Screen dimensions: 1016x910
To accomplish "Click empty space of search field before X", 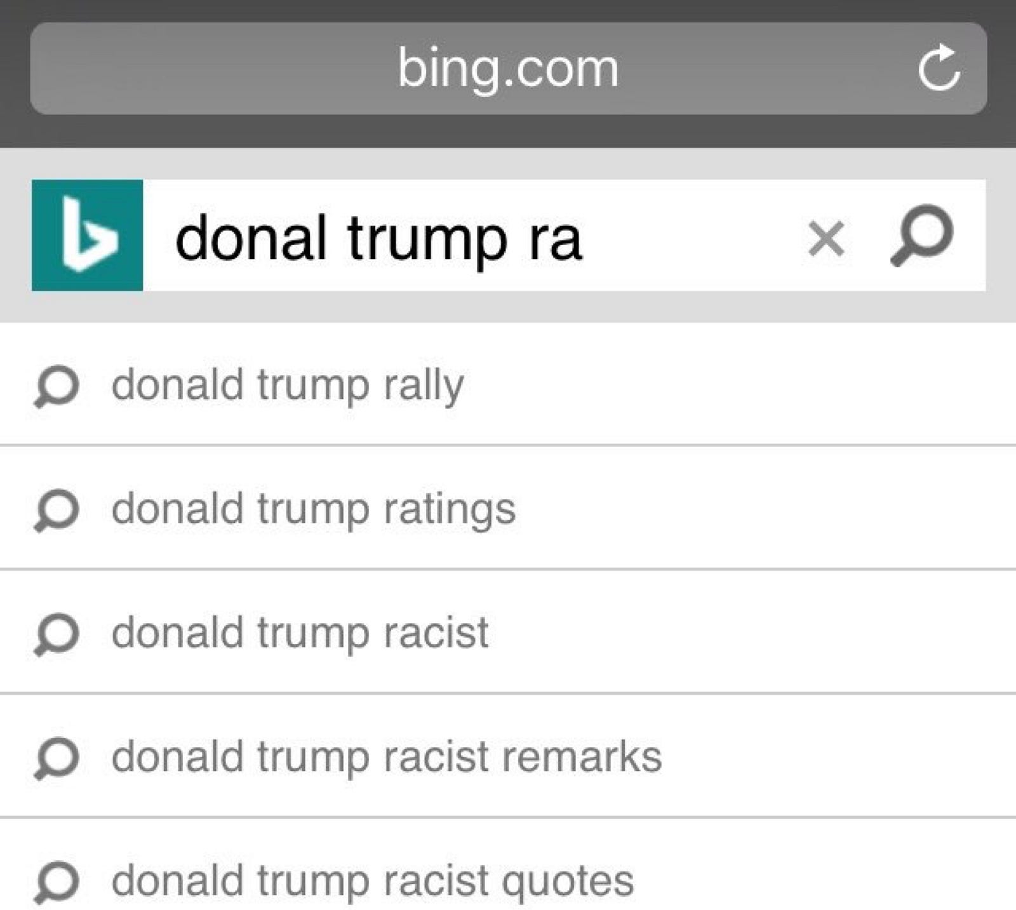I will pos(692,236).
